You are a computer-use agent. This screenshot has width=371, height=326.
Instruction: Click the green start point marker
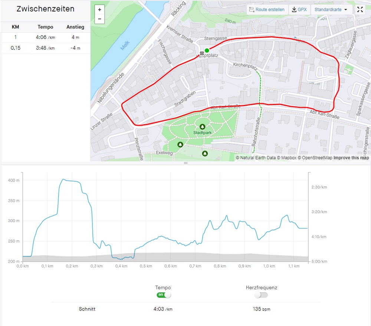pyautogui.click(x=207, y=50)
